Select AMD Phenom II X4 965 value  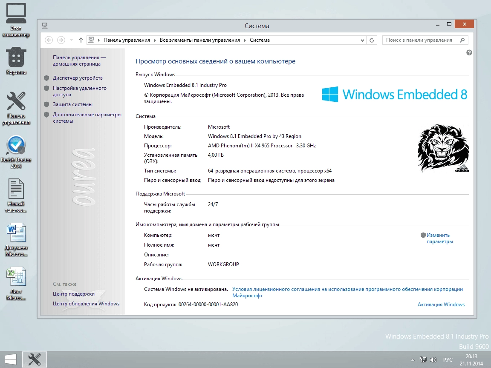(262, 146)
